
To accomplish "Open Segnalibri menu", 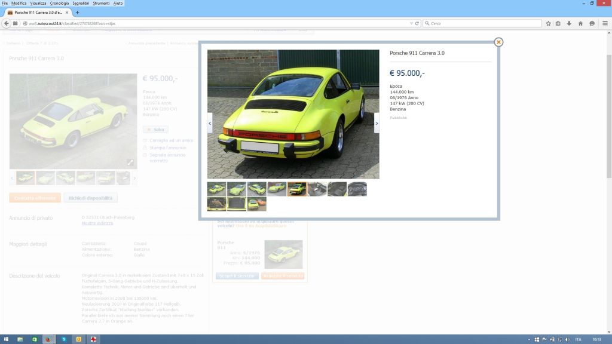I will 81,3.
